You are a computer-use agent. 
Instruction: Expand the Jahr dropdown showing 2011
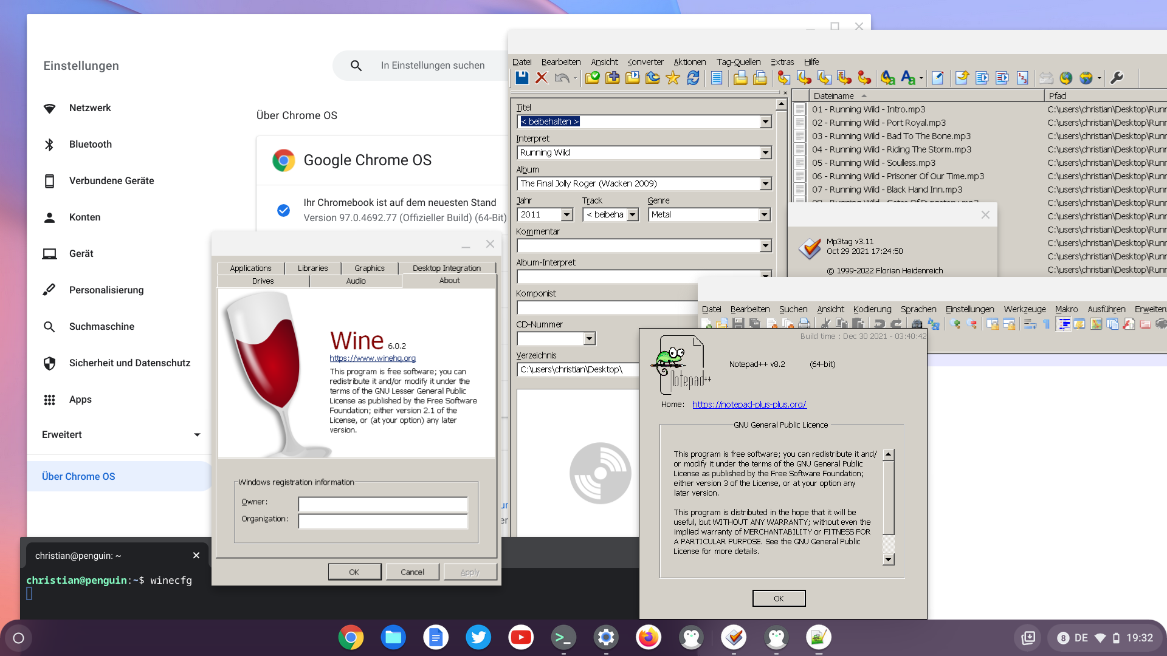(x=566, y=214)
